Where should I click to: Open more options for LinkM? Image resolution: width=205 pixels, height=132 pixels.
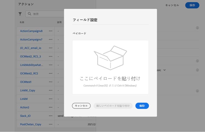51,99
